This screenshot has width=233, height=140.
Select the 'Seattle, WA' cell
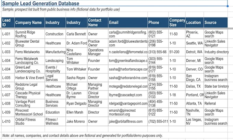tap(195, 43)
